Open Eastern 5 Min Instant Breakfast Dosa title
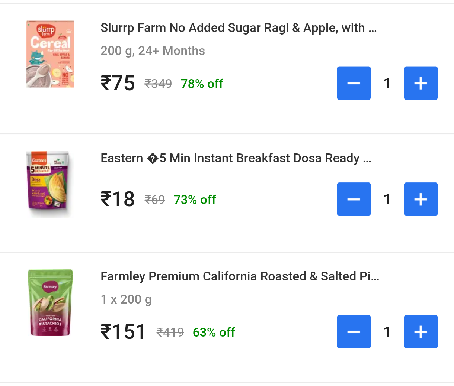 (236, 158)
